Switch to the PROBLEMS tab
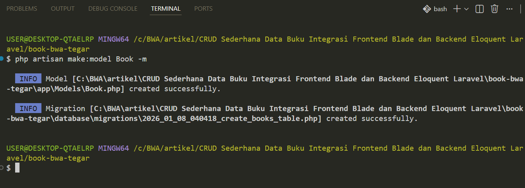This screenshot has width=525, height=188. click(x=22, y=8)
